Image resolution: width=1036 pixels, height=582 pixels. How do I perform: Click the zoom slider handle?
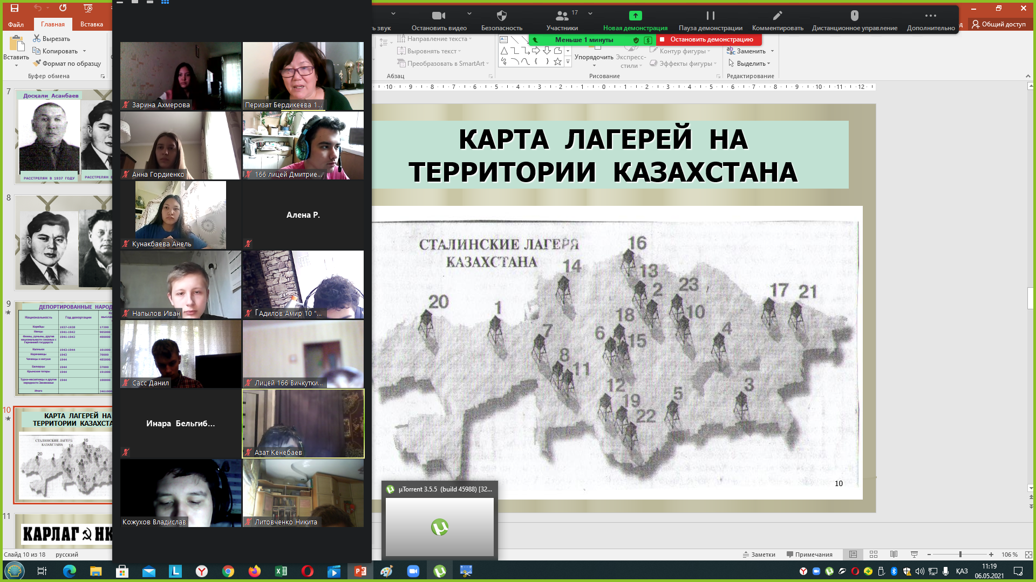[x=960, y=555]
